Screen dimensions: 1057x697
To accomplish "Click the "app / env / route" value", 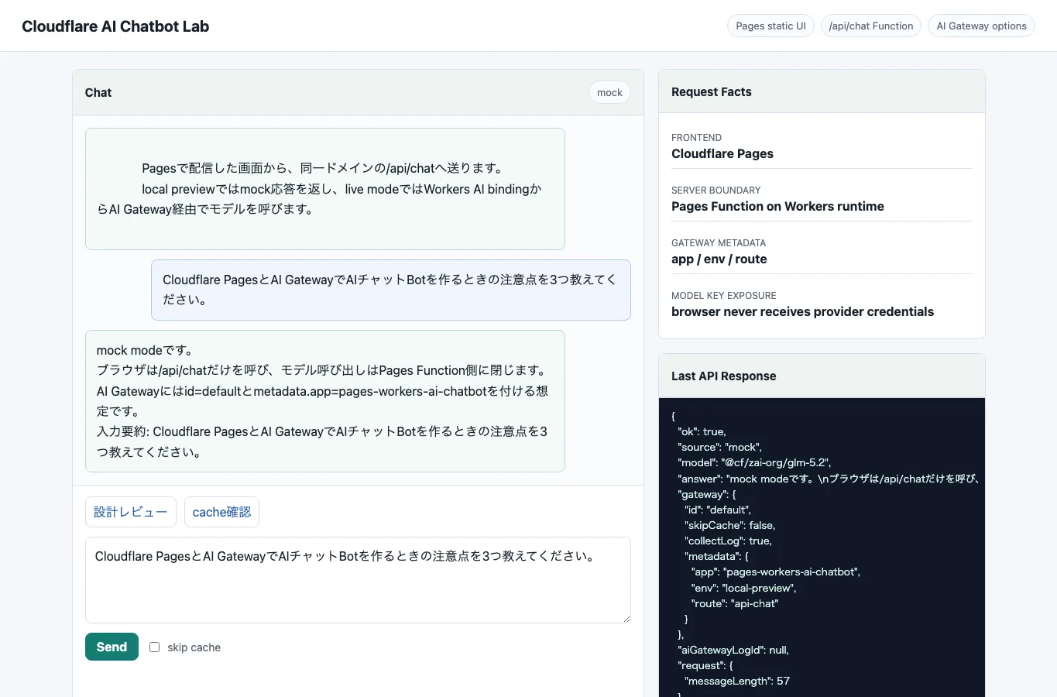I will point(719,259).
